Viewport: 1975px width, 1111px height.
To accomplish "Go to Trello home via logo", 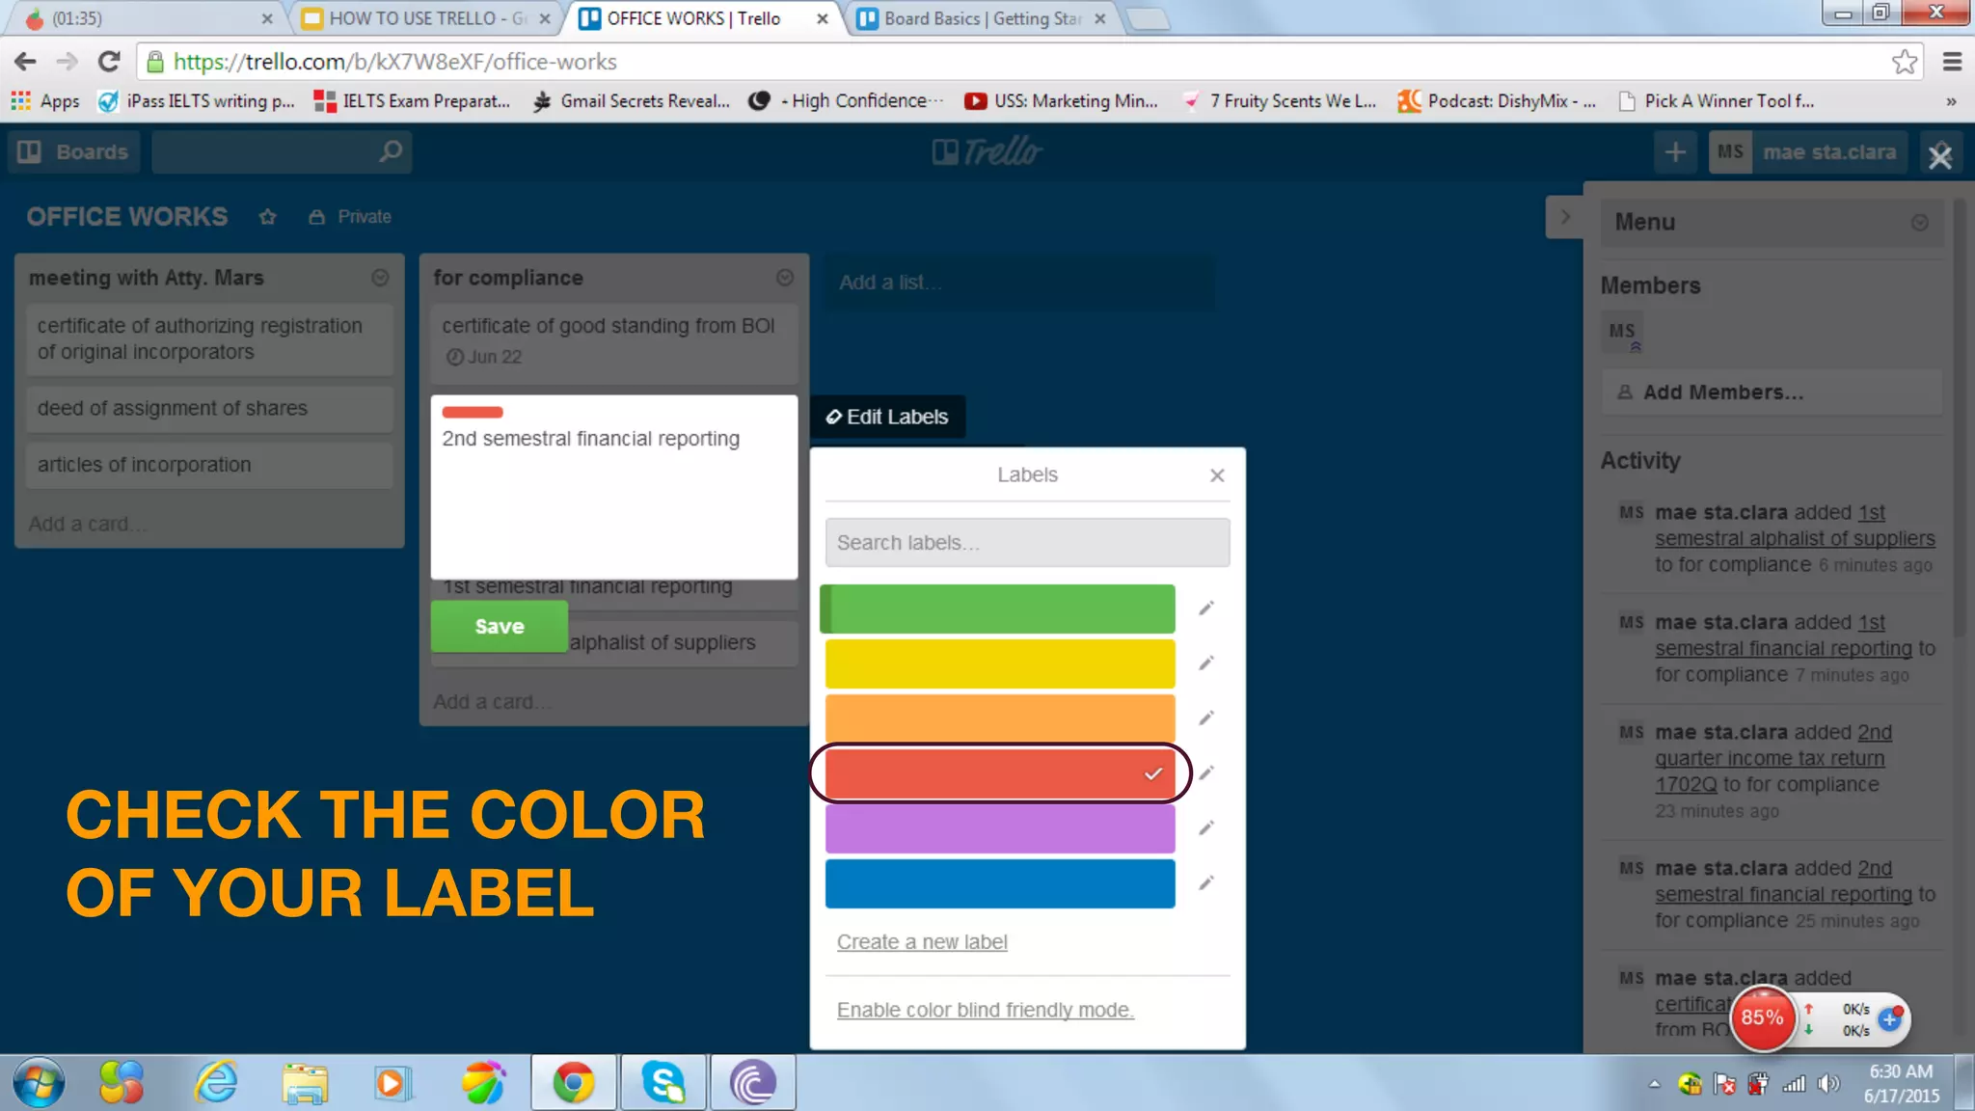I will tap(987, 151).
